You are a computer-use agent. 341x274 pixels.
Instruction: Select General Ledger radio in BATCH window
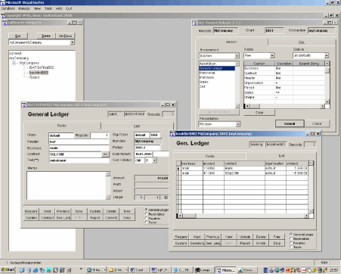click(146, 210)
